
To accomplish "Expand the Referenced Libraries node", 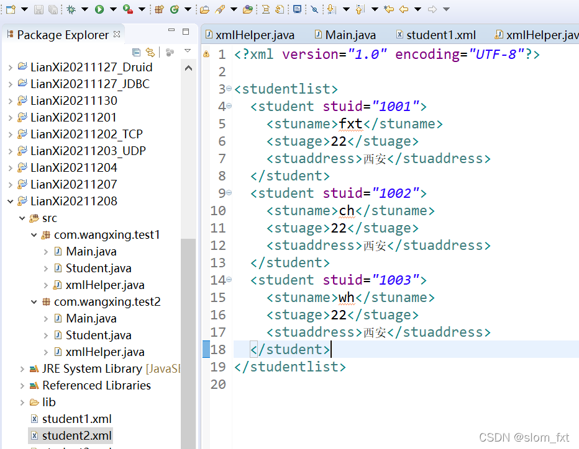I will coord(22,386).
